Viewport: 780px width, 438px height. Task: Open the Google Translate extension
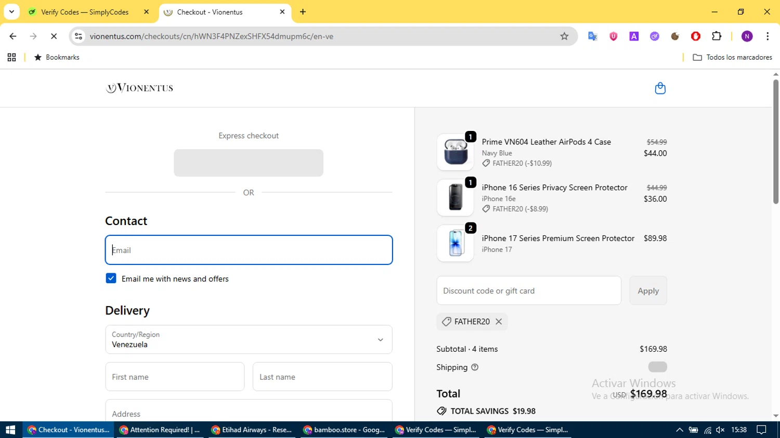[x=592, y=36]
